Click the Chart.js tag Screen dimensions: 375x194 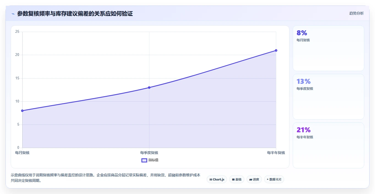[217, 179]
